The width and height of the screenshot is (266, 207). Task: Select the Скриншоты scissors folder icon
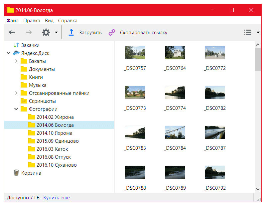point(24,101)
